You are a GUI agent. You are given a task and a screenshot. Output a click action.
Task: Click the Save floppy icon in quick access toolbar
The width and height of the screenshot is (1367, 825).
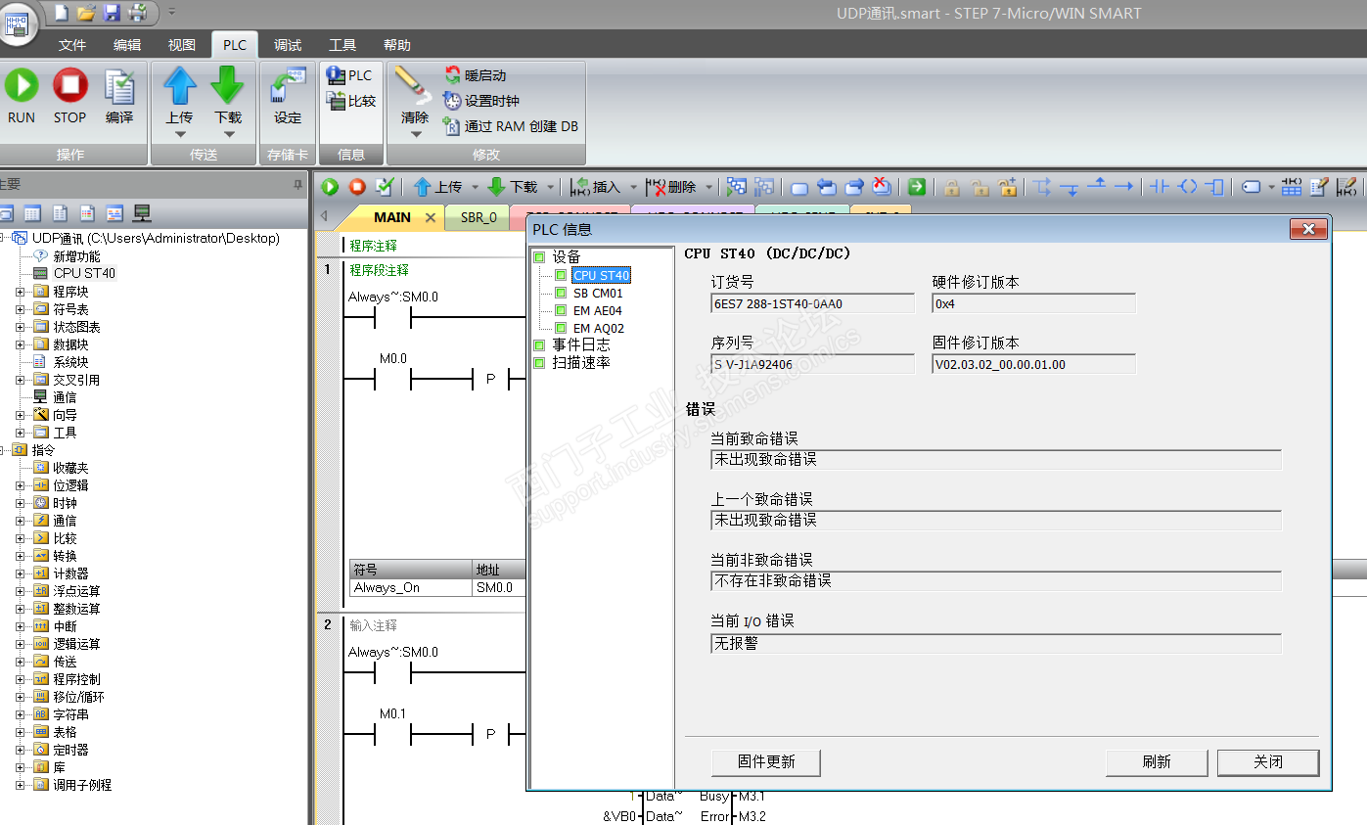pyautogui.click(x=112, y=13)
